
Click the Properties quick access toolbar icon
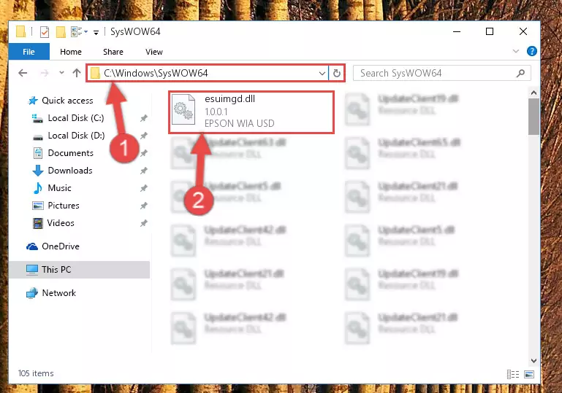click(45, 32)
